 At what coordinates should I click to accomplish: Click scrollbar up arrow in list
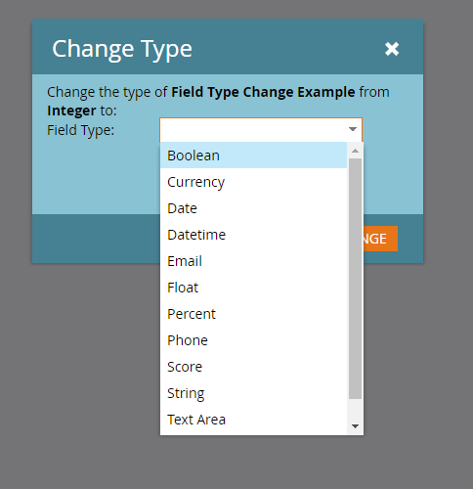pos(355,151)
